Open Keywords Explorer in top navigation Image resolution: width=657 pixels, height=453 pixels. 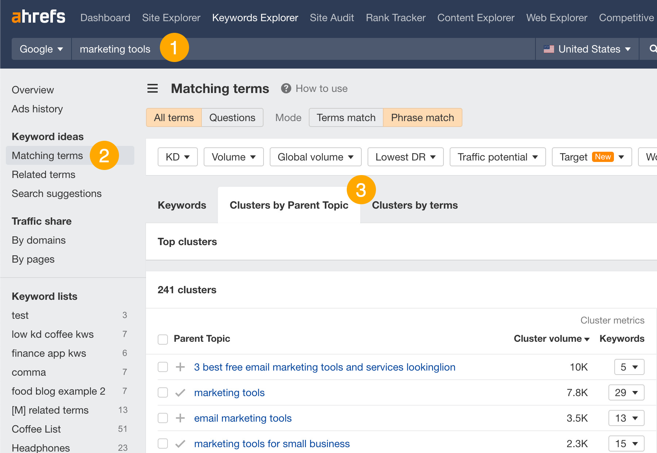(255, 18)
